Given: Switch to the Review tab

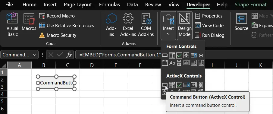Looking at the screenshot, I should point(153,5).
